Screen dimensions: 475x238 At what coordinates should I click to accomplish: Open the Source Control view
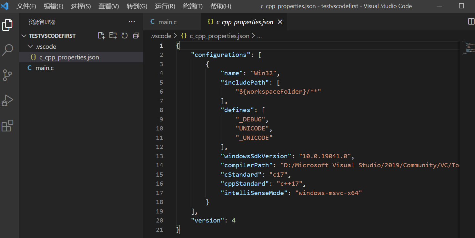[x=7, y=75]
